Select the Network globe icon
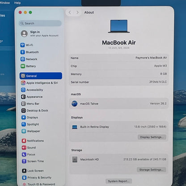Screen dimensions: 186x186 pyautogui.click(x=23, y=59)
